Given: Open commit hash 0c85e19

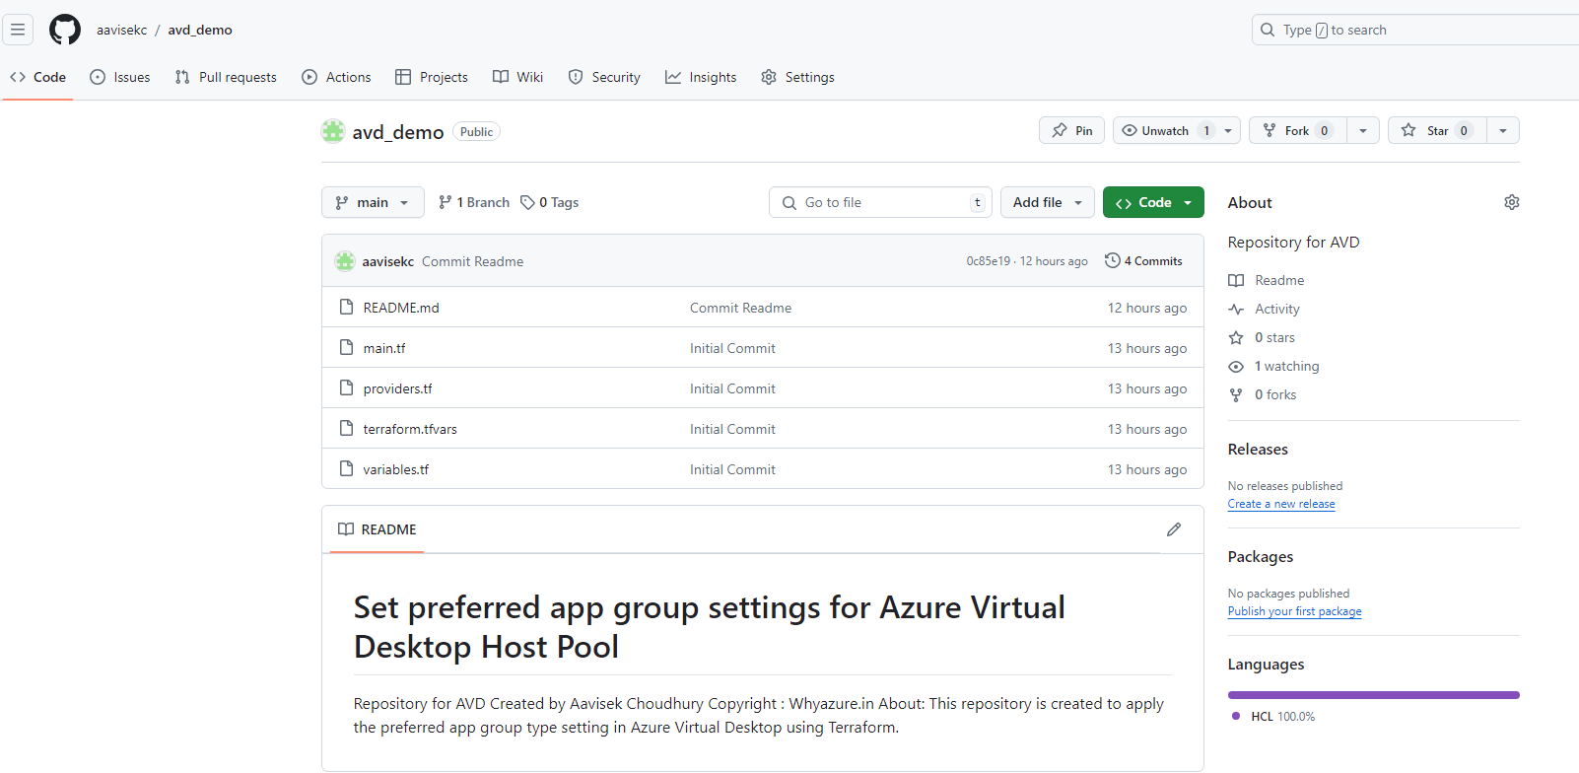Looking at the screenshot, I should pyautogui.click(x=988, y=261).
